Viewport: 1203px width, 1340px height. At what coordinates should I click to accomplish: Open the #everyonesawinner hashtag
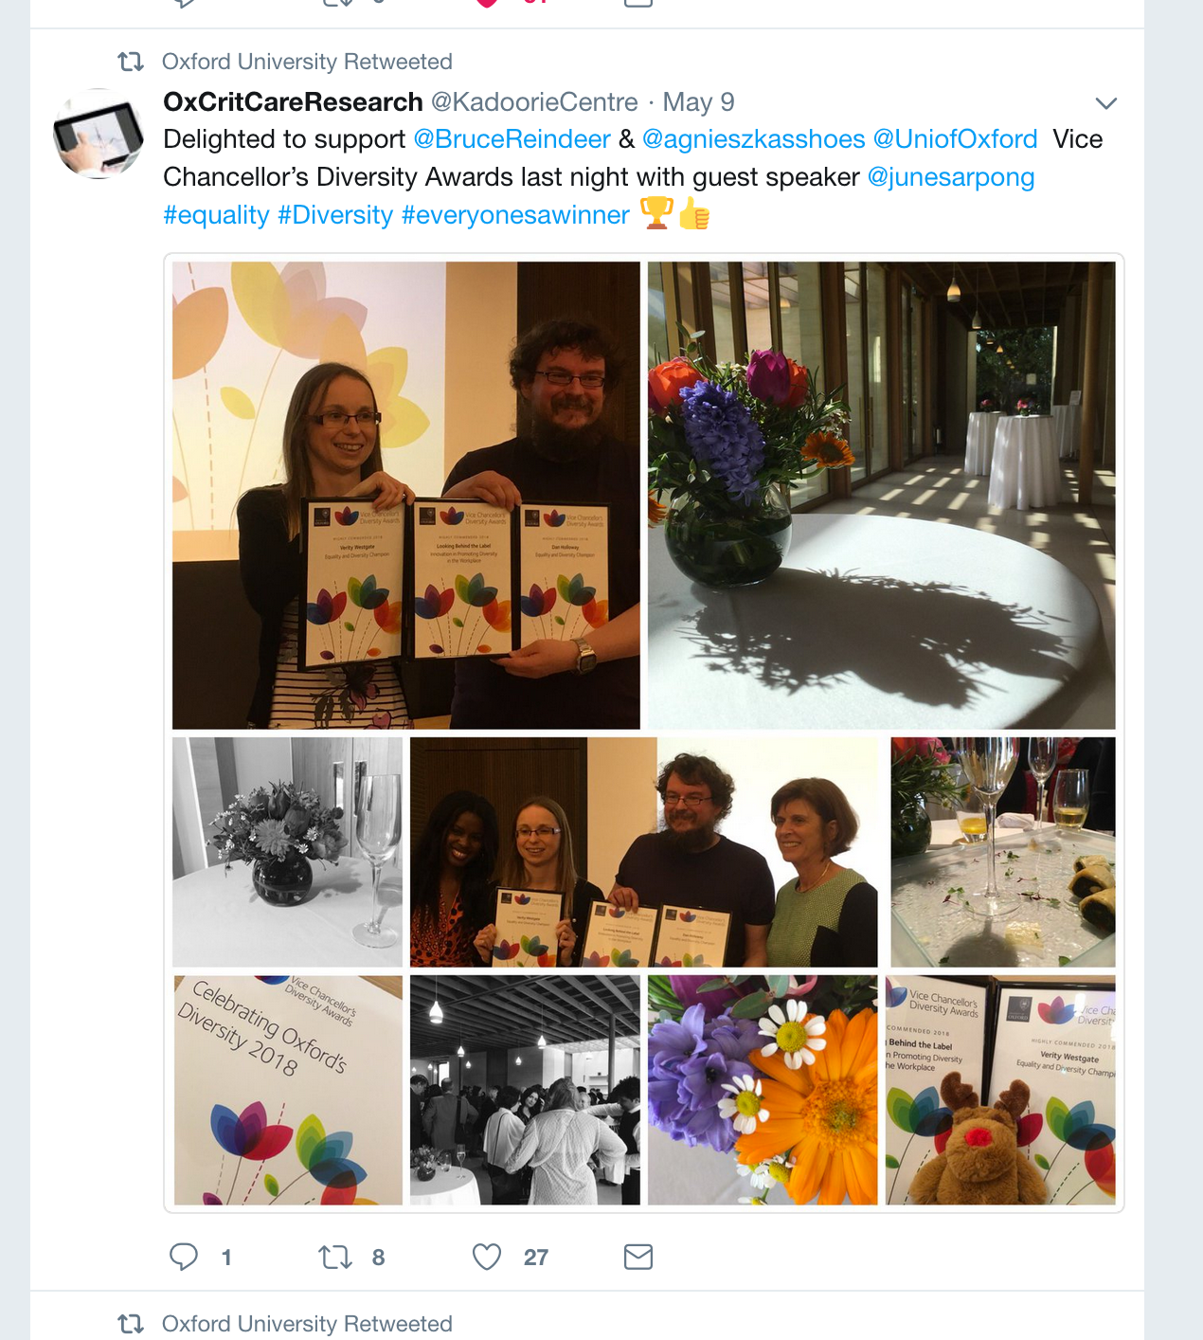pos(515,215)
